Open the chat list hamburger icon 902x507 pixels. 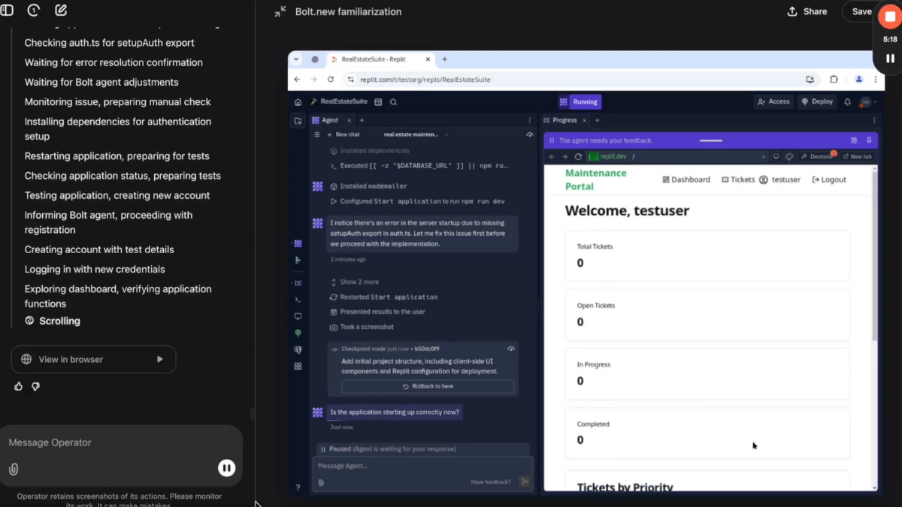coord(317,134)
